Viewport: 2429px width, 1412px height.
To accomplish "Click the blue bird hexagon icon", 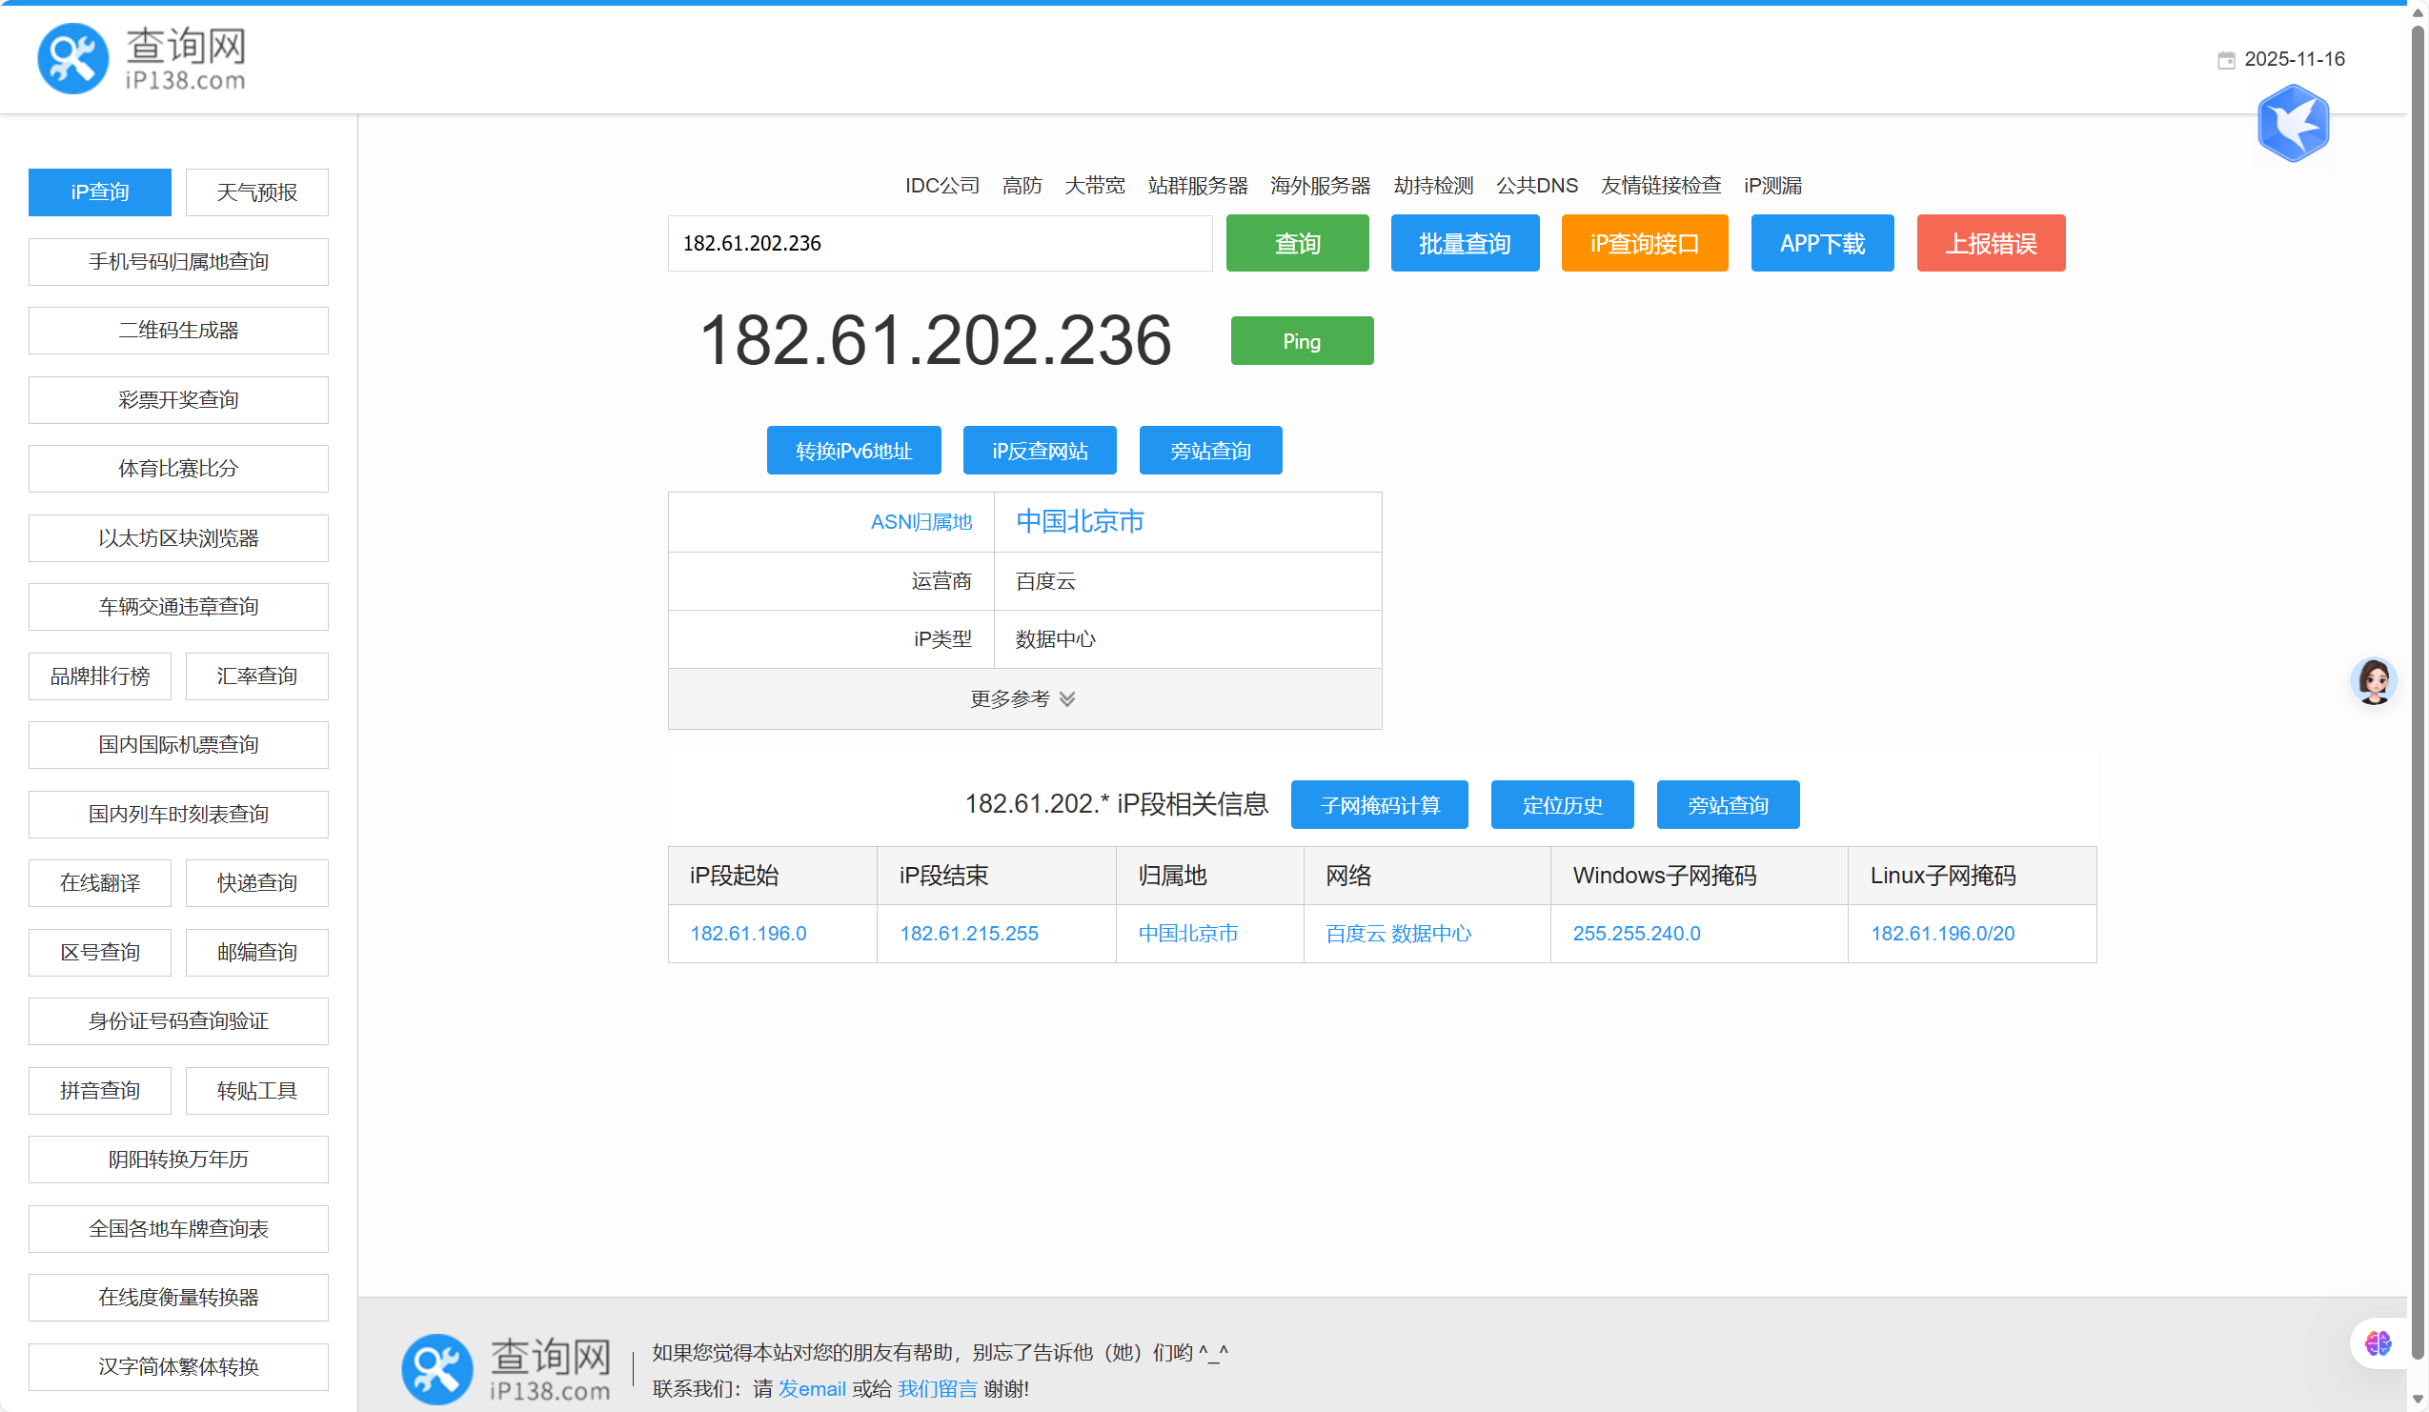I will click(x=2292, y=123).
